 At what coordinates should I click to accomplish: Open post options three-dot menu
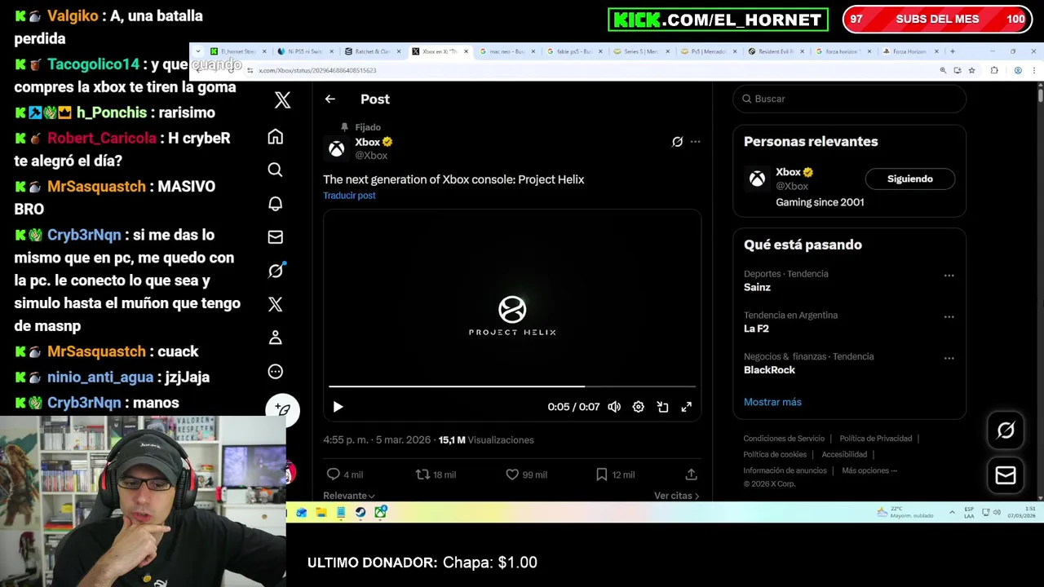(x=695, y=142)
